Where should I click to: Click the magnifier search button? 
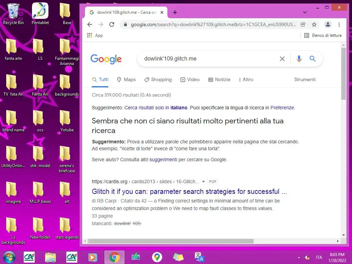[312, 59]
